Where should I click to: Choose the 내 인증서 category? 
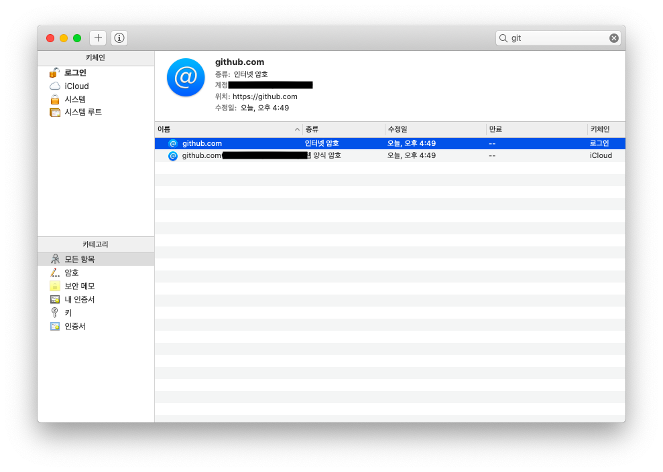(x=96, y=300)
